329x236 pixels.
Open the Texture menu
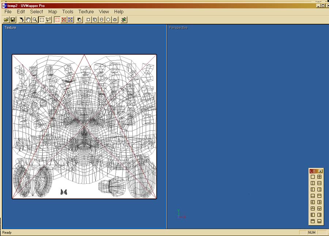pyautogui.click(x=86, y=12)
